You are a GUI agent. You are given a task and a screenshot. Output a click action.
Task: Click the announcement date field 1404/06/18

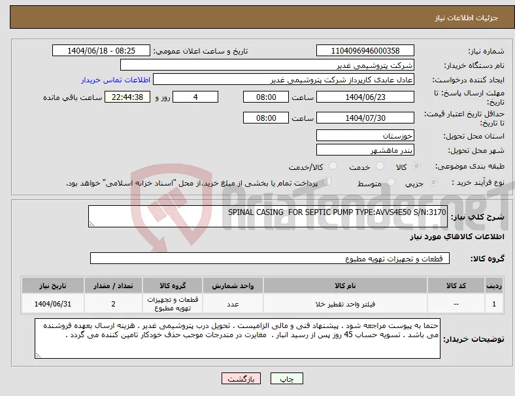tap(101, 50)
